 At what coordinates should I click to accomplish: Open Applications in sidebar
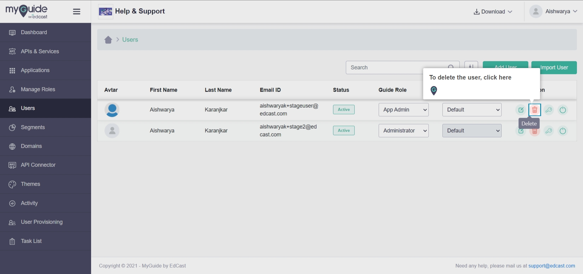[46, 70]
